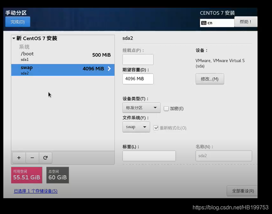Open the swap file system dropdown
The height and width of the screenshot is (214, 272).
(136, 127)
